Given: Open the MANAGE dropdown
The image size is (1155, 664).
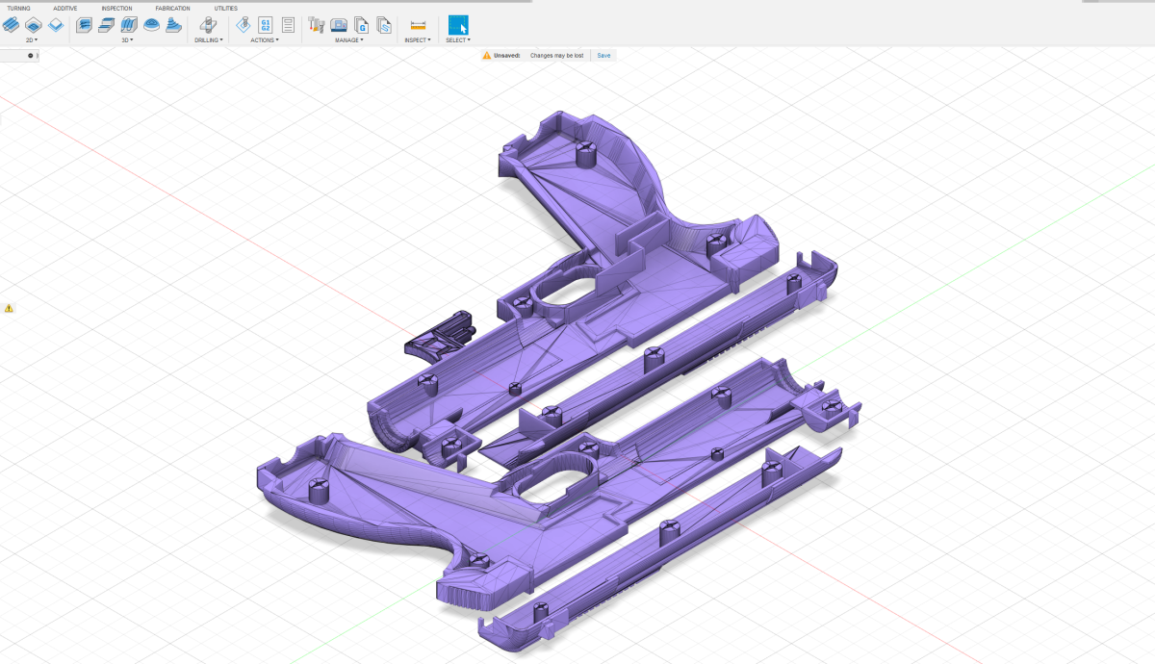Looking at the screenshot, I should click(x=349, y=40).
